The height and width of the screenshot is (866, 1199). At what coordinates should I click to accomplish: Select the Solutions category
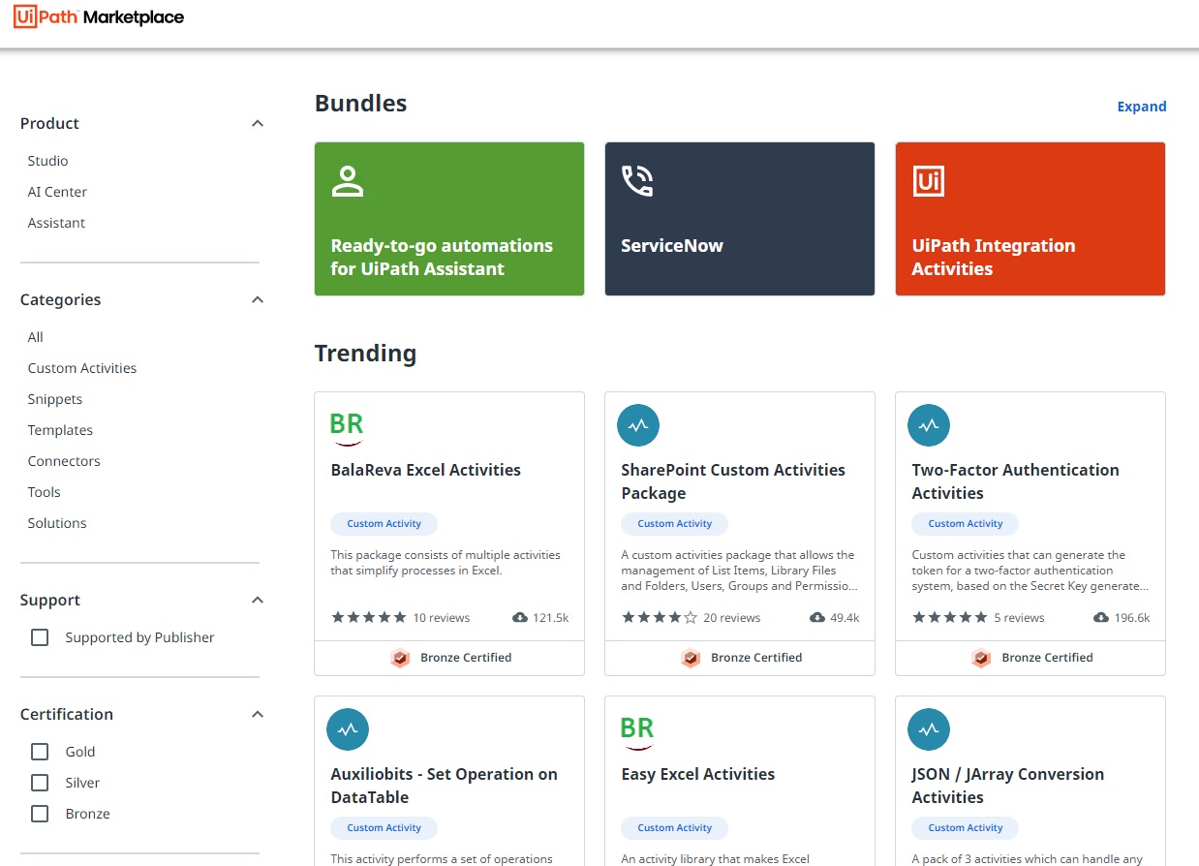tap(57, 523)
